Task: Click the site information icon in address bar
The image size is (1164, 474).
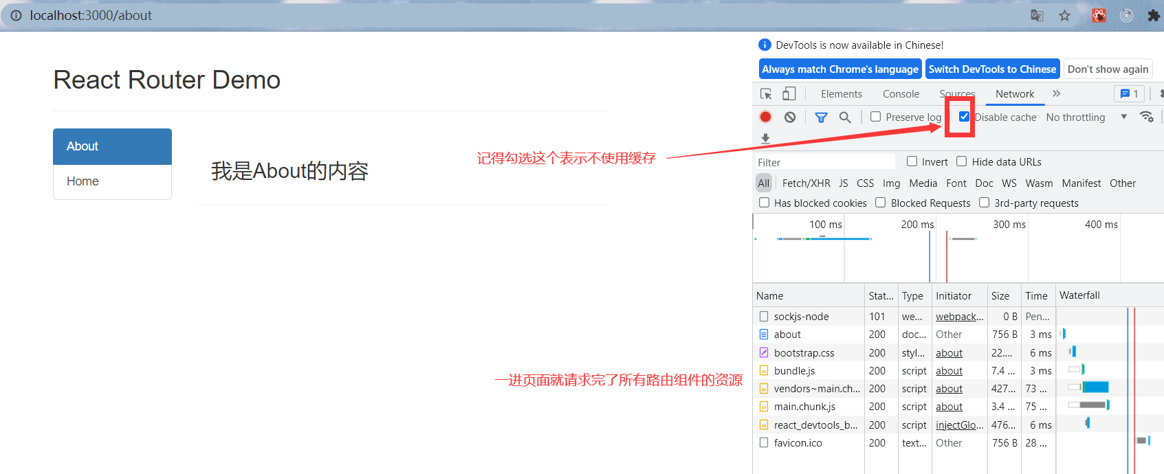Action: (x=16, y=15)
